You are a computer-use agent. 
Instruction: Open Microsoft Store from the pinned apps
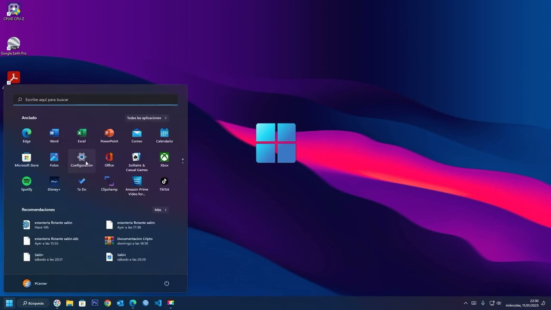[27, 159]
